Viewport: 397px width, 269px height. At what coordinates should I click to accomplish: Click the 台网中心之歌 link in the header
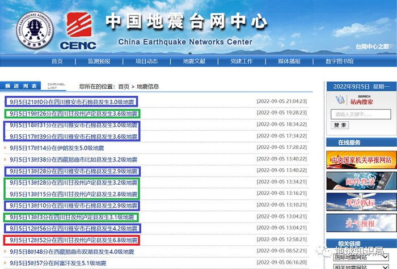372,46
